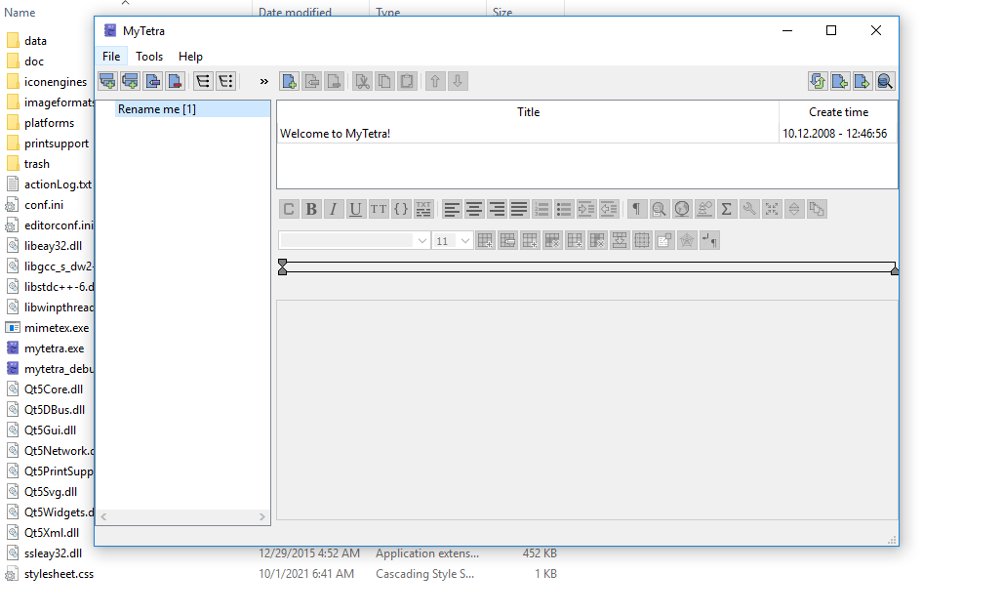Image resolution: width=1003 pixels, height=614 pixels.
Task: Show more tree toolbar buttons via the double-chevron
Action: (x=264, y=81)
